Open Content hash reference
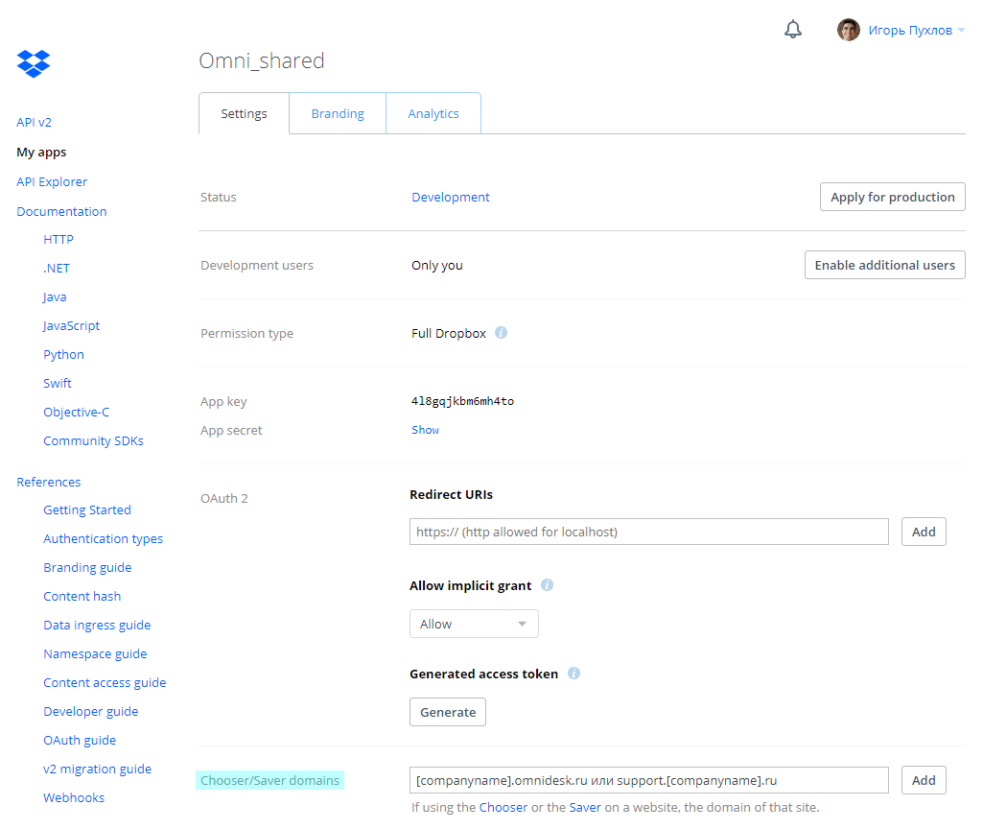The width and height of the screenshot is (983, 829). point(82,597)
